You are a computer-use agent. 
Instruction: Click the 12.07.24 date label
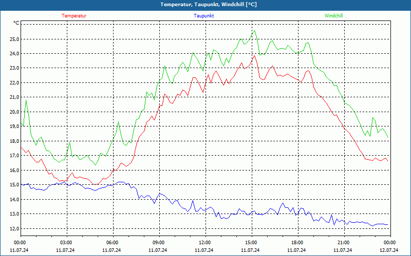point(389,250)
